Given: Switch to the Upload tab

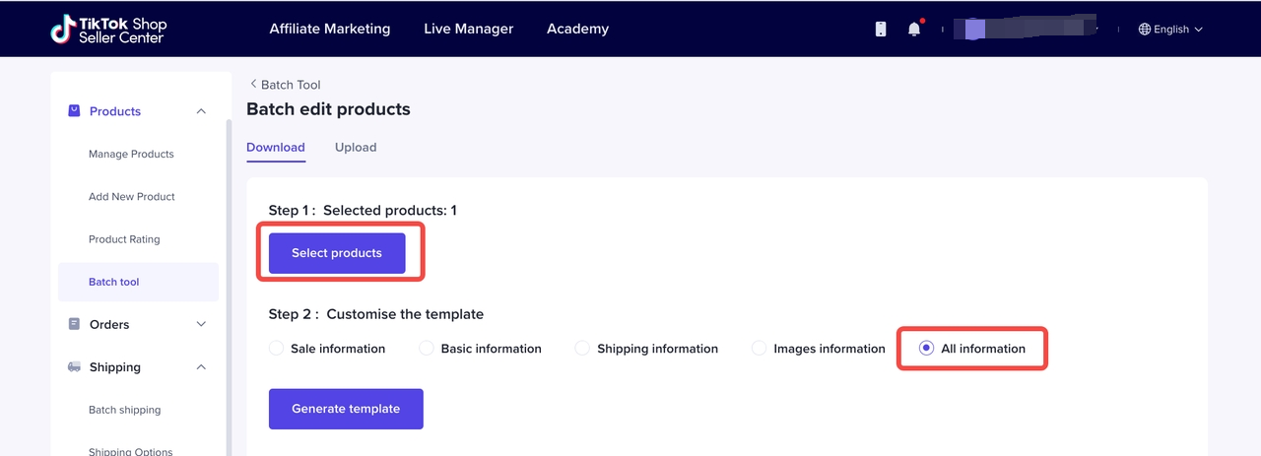Looking at the screenshot, I should click(356, 148).
